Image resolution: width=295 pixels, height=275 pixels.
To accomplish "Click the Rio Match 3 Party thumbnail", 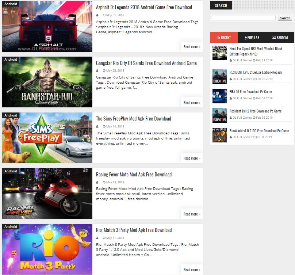I will [x=47, y=249].
